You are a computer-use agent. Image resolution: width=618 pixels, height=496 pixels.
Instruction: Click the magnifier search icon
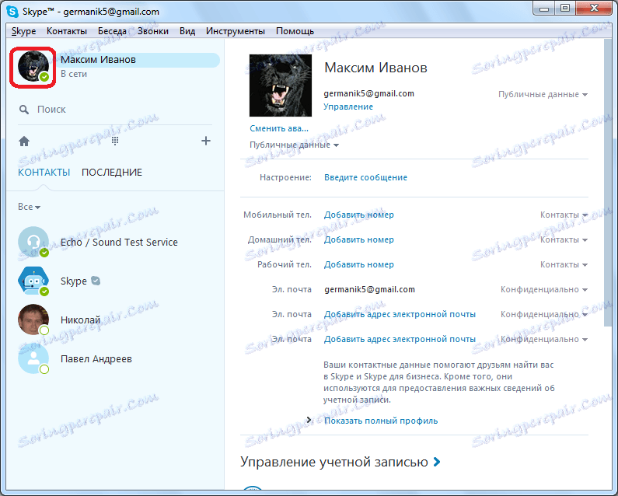pyautogui.click(x=24, y=110)
